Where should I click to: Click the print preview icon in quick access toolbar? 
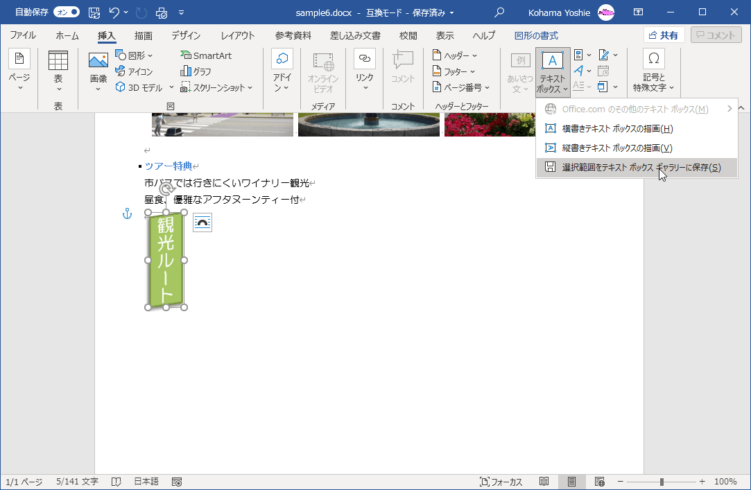pyautogui.click(x=162, y=13)
